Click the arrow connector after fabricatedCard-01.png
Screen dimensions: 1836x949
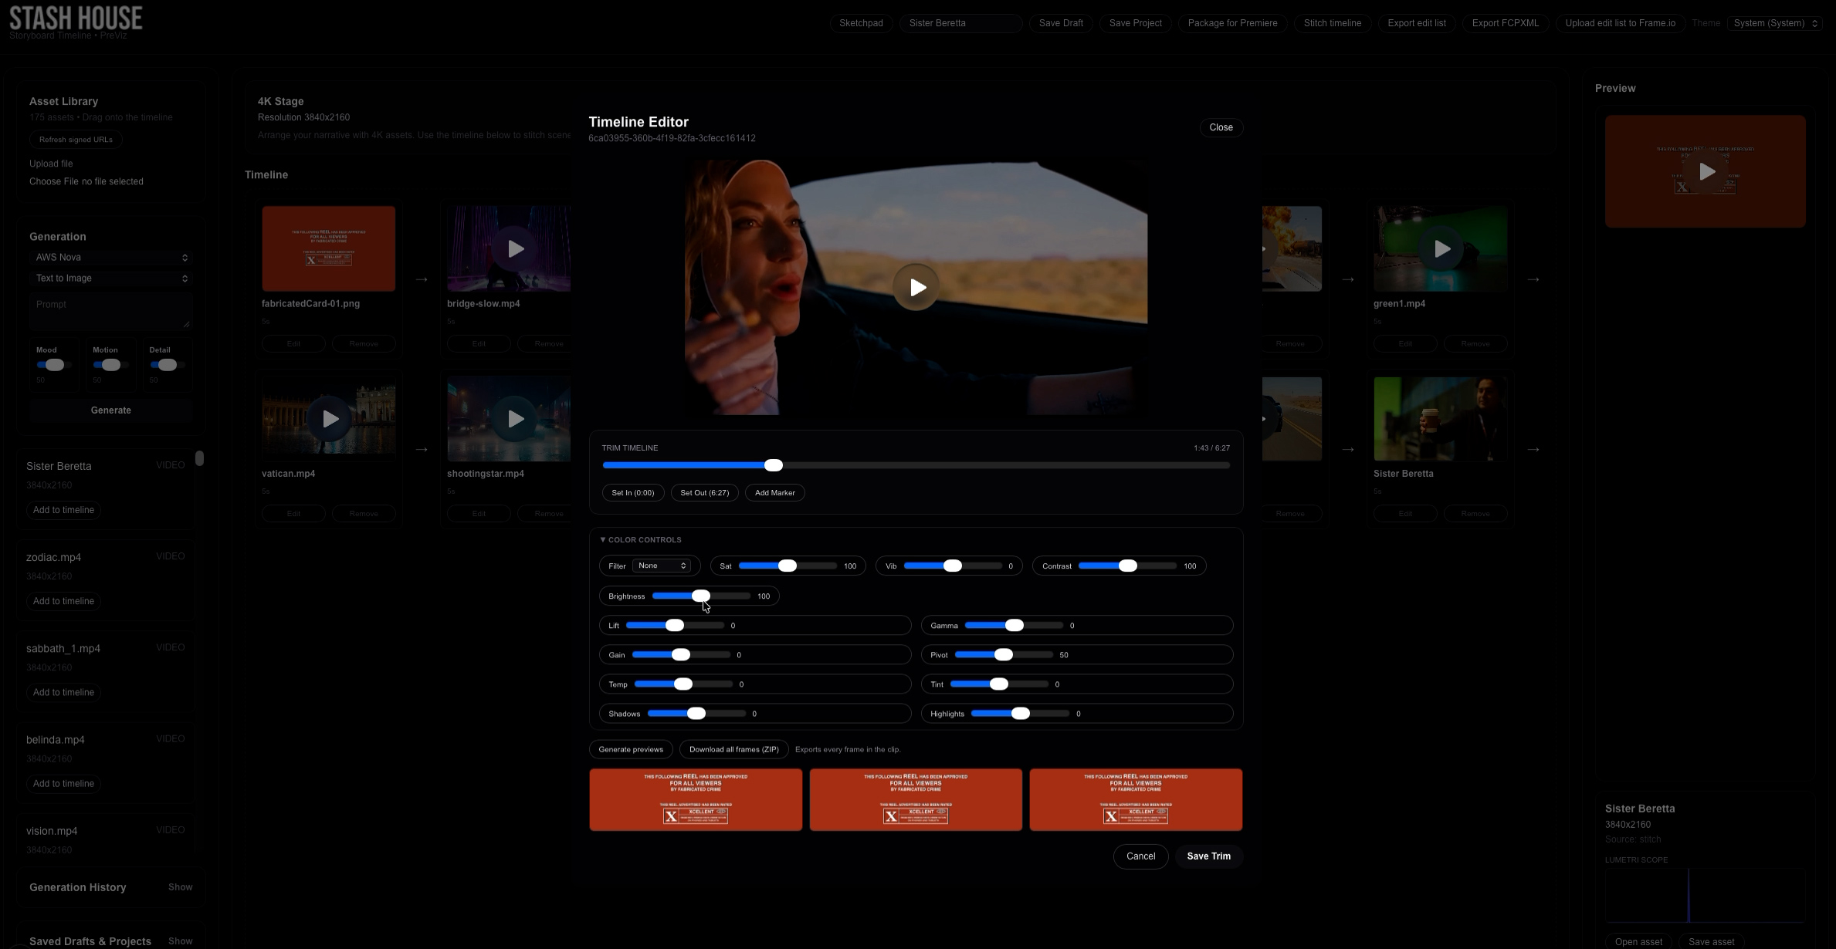421,279
